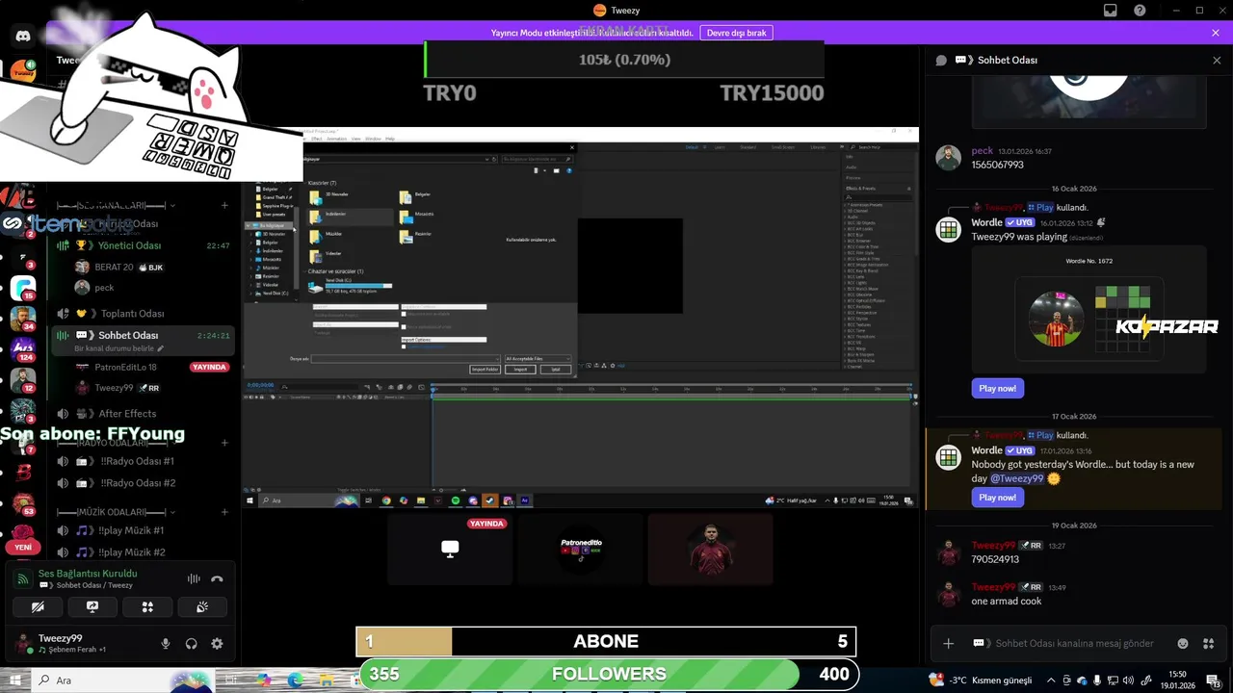Add channel to RADYO ODALARI category
Screen dimensions: 1233x693
[x=224, y=443]
